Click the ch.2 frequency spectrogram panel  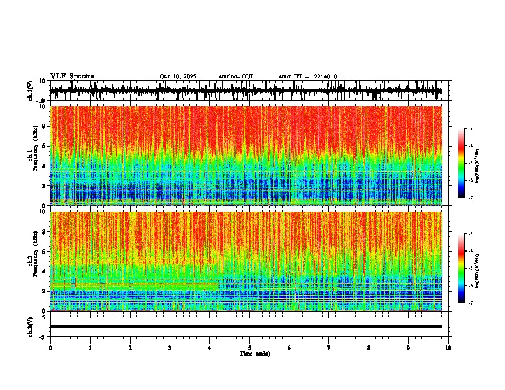(245, 261)
